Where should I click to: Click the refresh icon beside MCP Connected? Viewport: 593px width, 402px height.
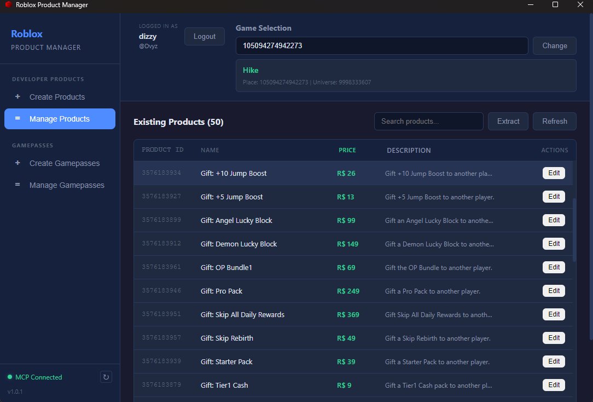point(106,377)
